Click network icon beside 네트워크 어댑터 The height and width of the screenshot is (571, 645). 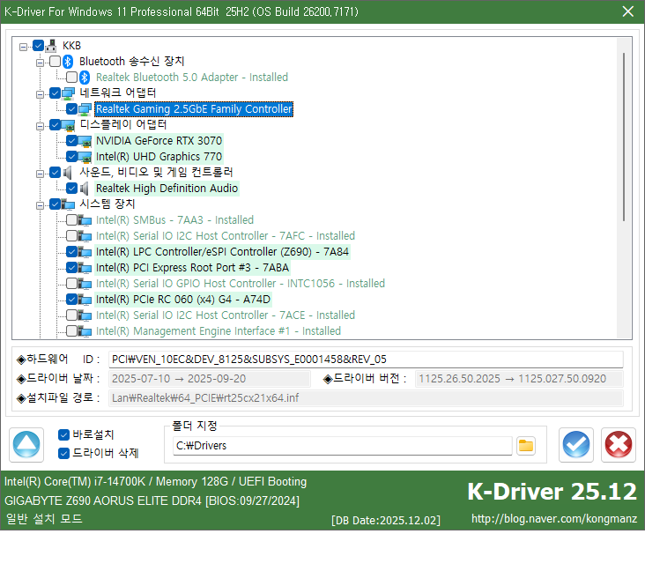[68, 93]
